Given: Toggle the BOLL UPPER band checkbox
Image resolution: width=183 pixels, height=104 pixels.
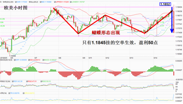Looking at the screenshot, I should [x=55, y=2].
